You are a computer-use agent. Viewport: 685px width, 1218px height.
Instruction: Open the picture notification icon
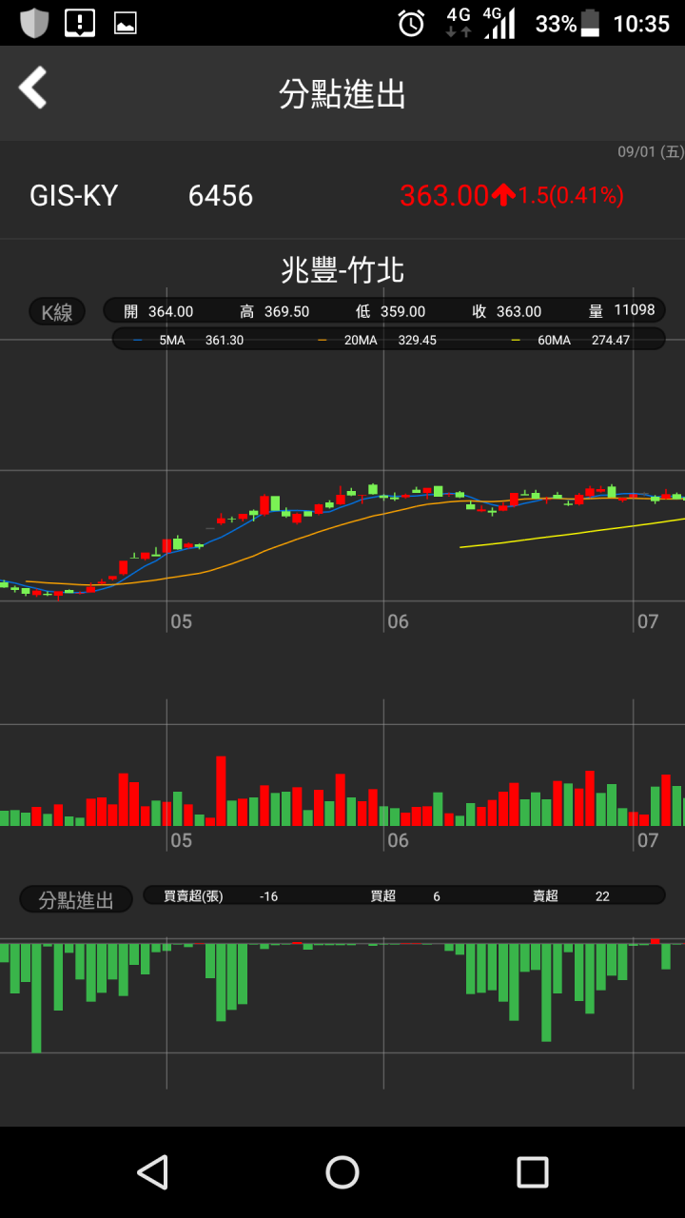(x=125, y=24)
